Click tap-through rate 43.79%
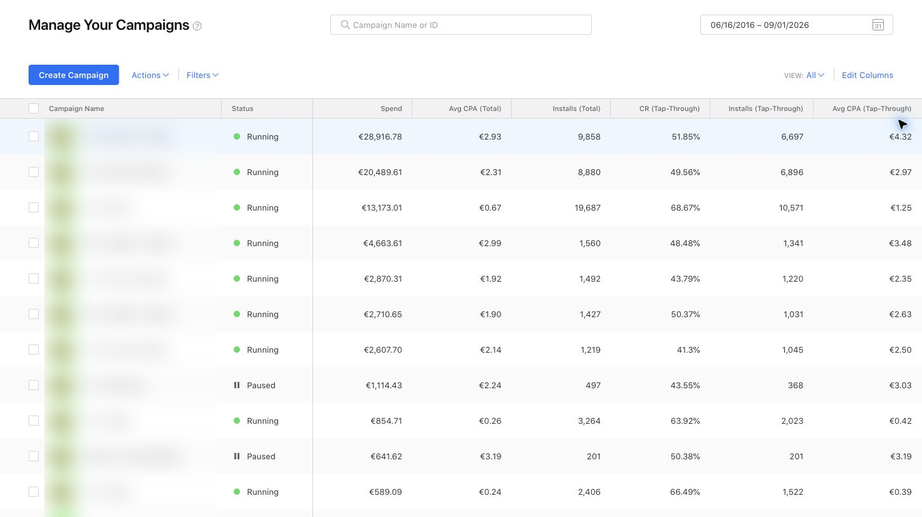 coord(685,278)
